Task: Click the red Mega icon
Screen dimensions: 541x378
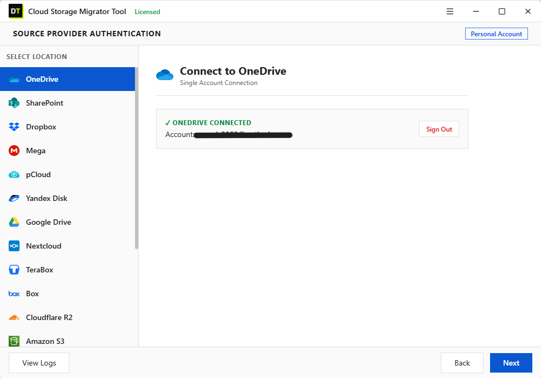Action: pyautogui.click(x=14, y=151)
